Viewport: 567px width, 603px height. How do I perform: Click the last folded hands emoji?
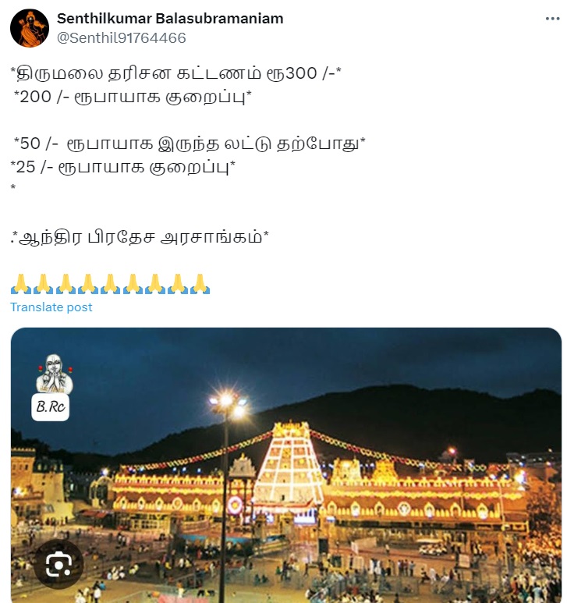200,284
